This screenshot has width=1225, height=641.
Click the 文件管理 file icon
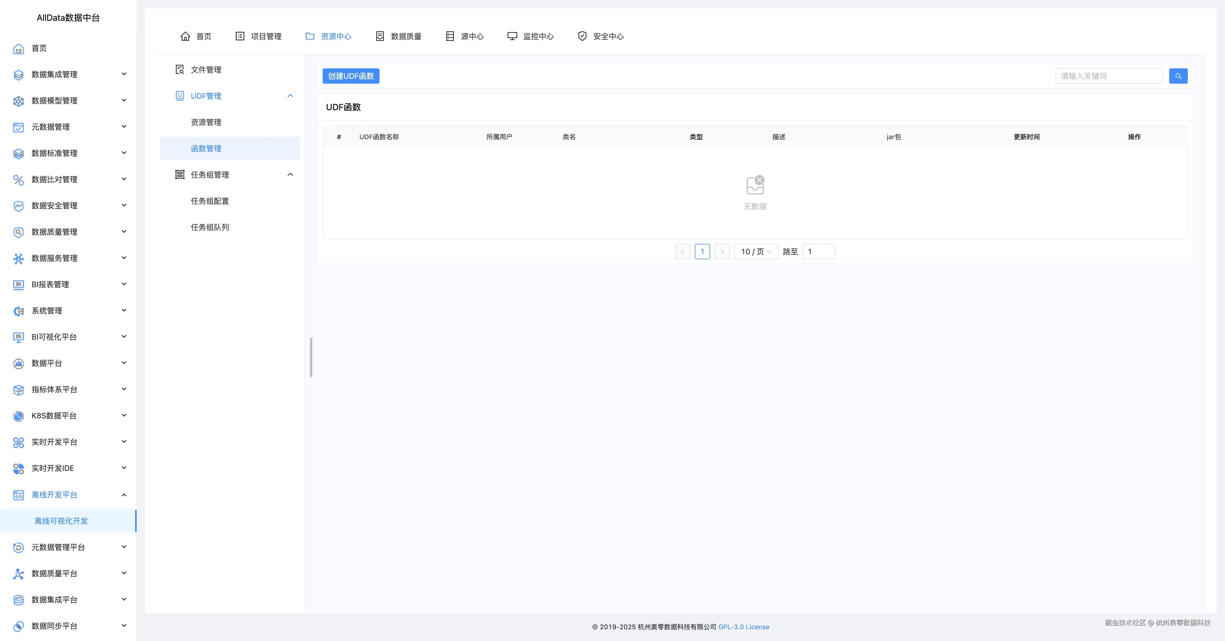tap(180, 70)
